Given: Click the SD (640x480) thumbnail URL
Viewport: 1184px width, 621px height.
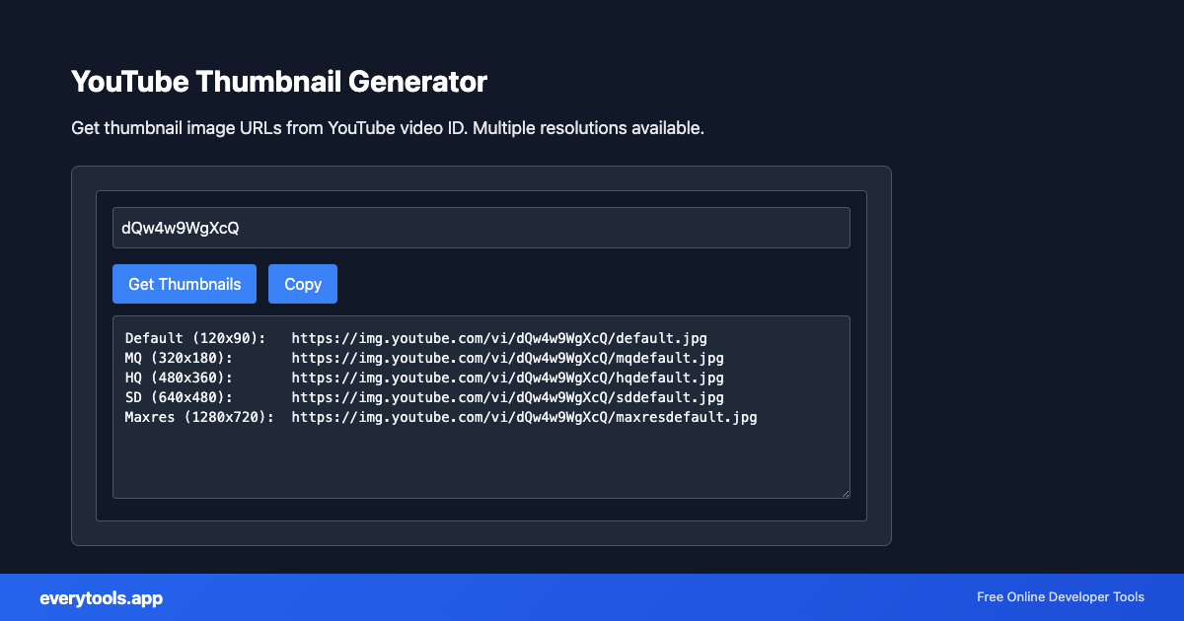Looking at the screenshot, I should 505,396.
